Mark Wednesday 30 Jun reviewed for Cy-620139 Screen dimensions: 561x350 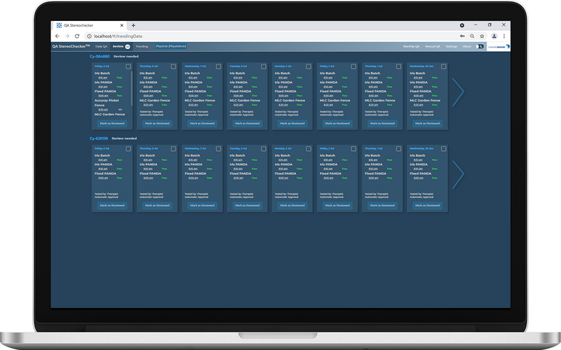[x=428, y=206]
